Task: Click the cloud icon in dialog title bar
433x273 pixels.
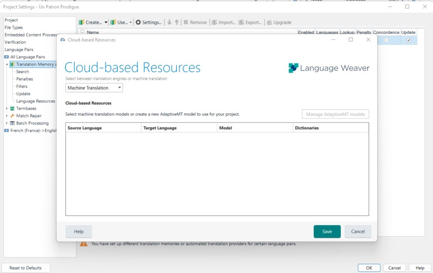Action: [63, 39]
